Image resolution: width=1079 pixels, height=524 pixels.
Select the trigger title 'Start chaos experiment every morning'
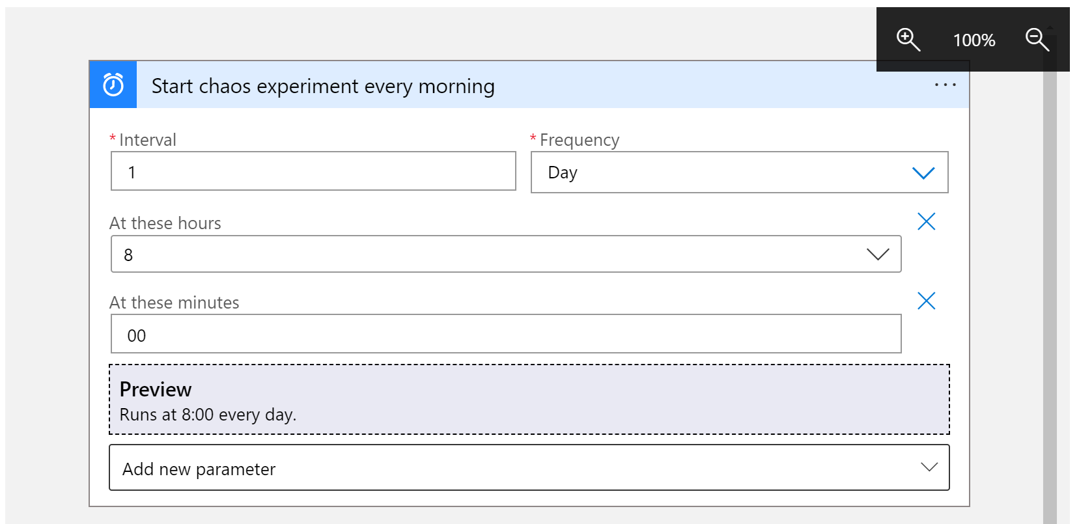323,85
